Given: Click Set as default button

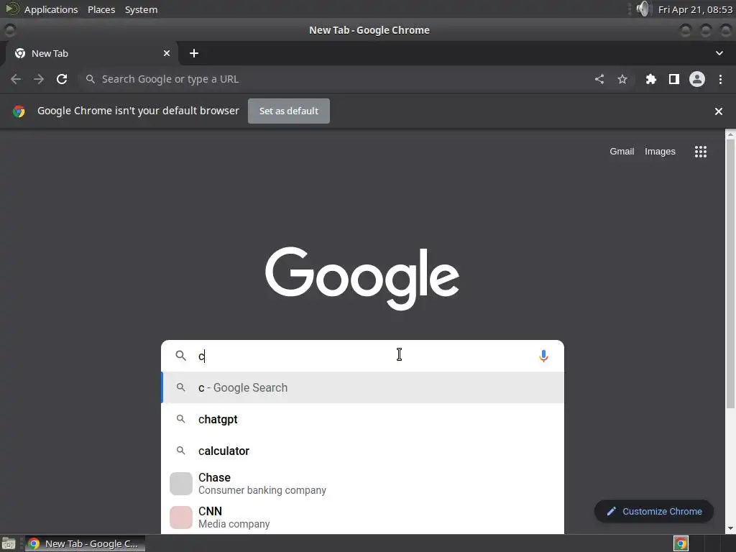Looking at the screenshot, I should pos(289,111).
